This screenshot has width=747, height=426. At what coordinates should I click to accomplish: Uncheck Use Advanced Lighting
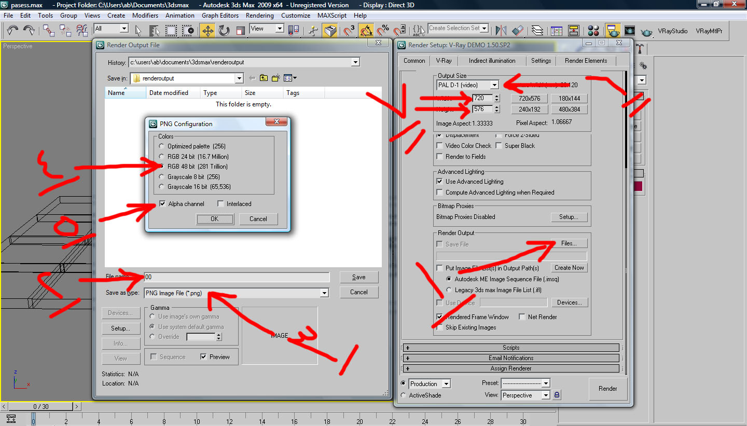440,182
